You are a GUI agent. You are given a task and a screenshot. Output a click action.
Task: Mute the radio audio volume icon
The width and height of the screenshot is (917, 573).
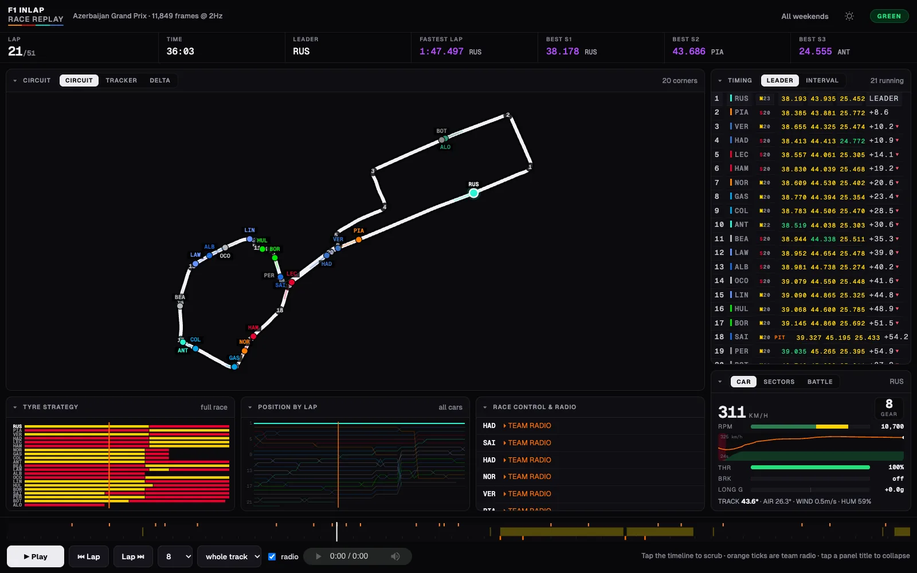click(395, 556)
